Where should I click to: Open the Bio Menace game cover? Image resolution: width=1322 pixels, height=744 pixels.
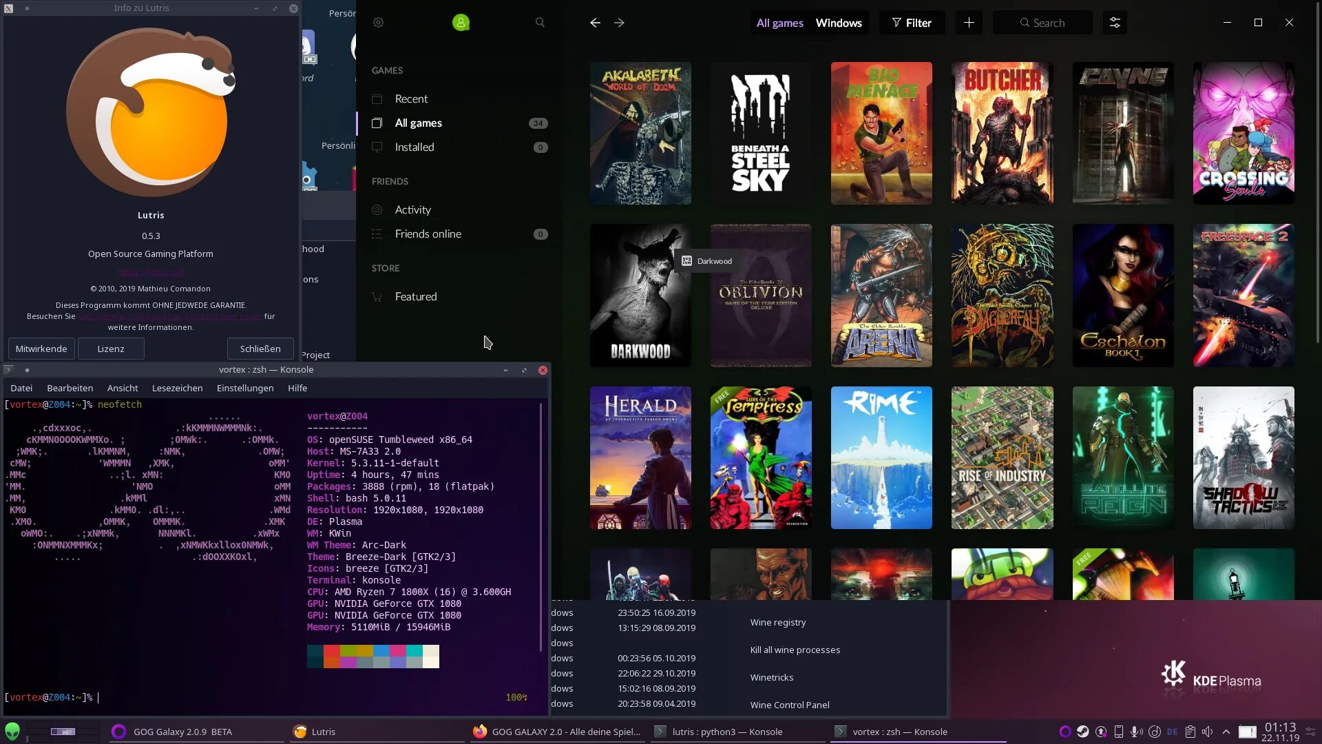(x=881, y=133)
